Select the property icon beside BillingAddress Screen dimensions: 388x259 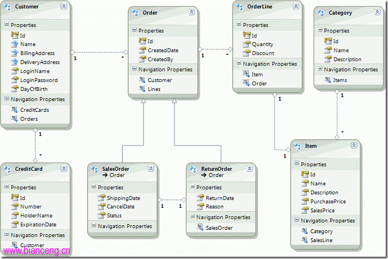click(15, 53)
